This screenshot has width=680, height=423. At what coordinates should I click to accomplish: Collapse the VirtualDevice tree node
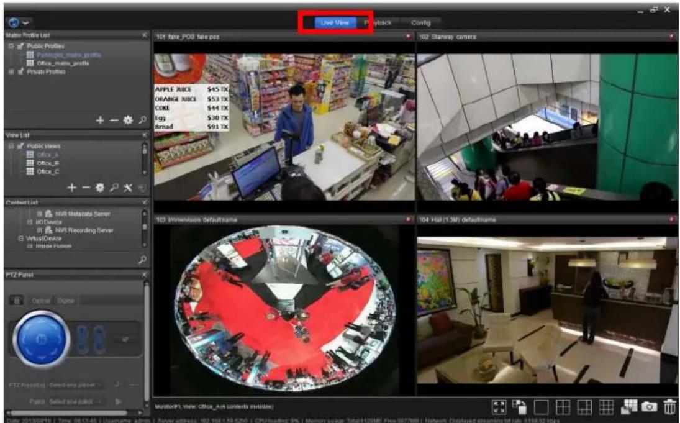pos(20,239)
